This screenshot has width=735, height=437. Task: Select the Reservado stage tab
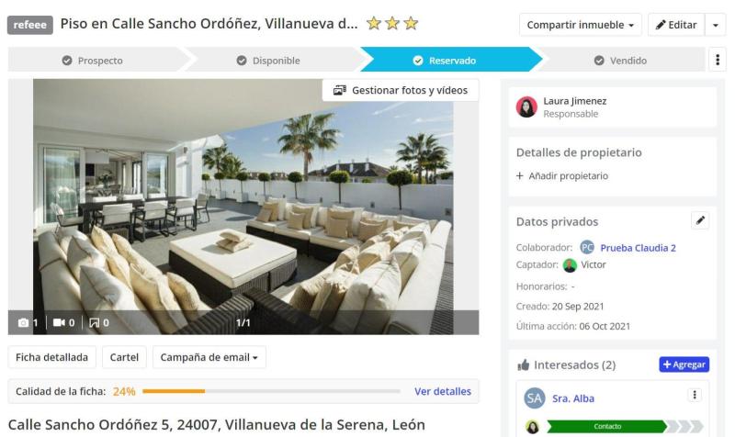445,61
